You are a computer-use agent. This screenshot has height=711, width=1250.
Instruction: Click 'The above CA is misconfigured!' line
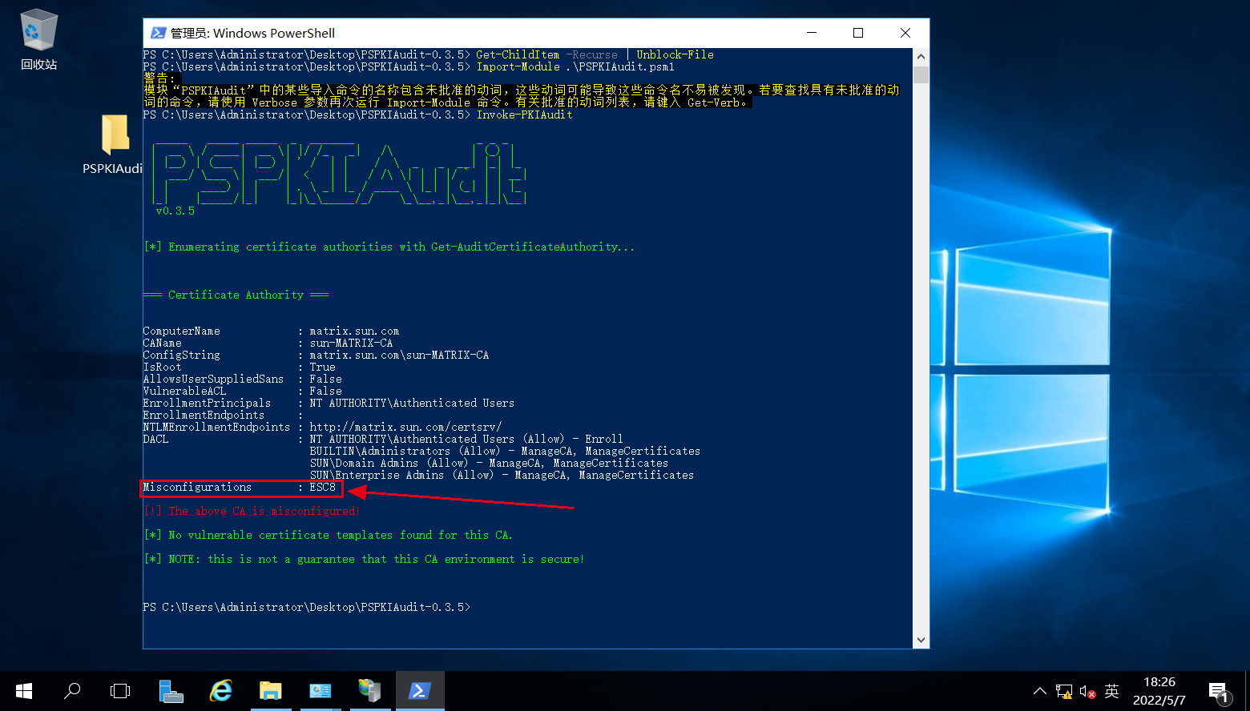click(x=252, y=511)
